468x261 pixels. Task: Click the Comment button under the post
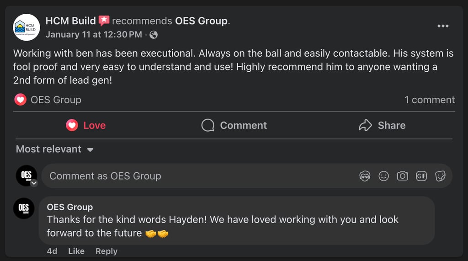click(234, 125)
